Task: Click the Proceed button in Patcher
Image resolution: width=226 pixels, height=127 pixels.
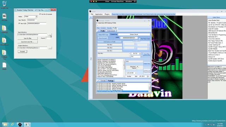Action: pyautogui.click(x=22, y=52)
